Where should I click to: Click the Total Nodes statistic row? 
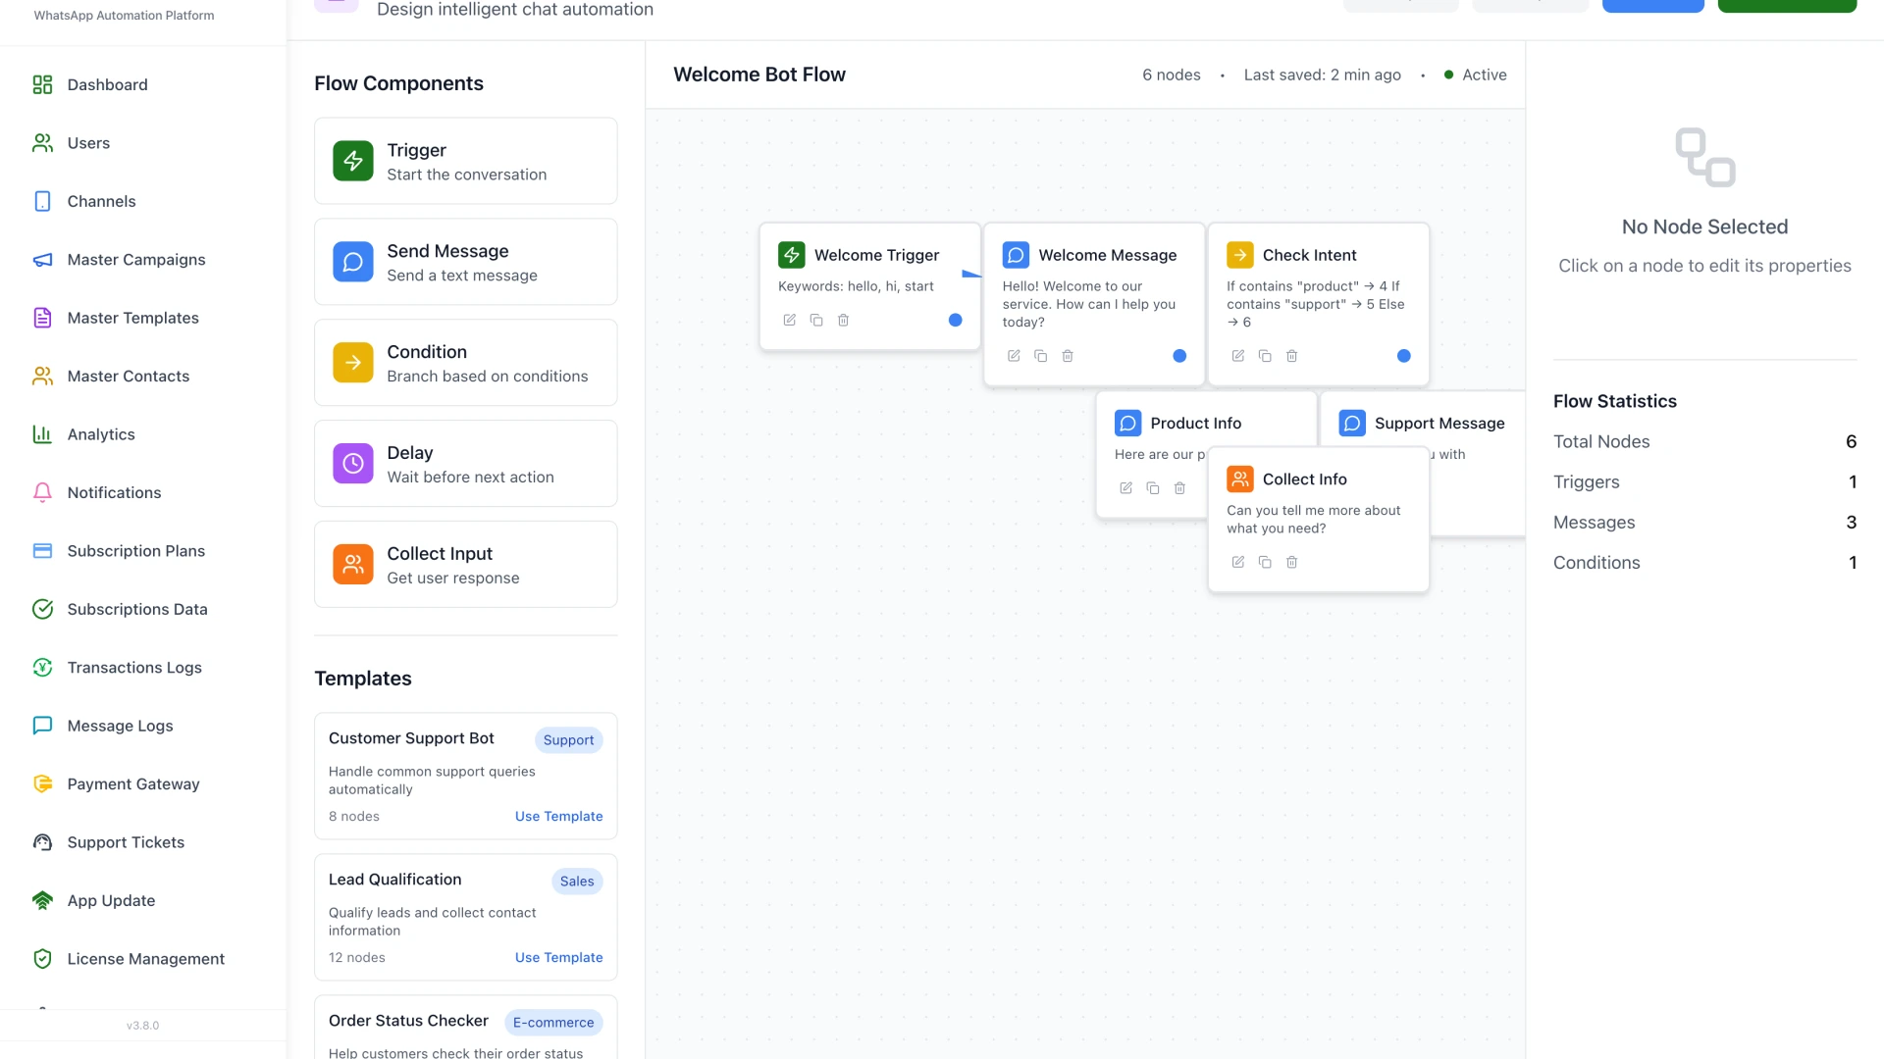(1705, 442)
